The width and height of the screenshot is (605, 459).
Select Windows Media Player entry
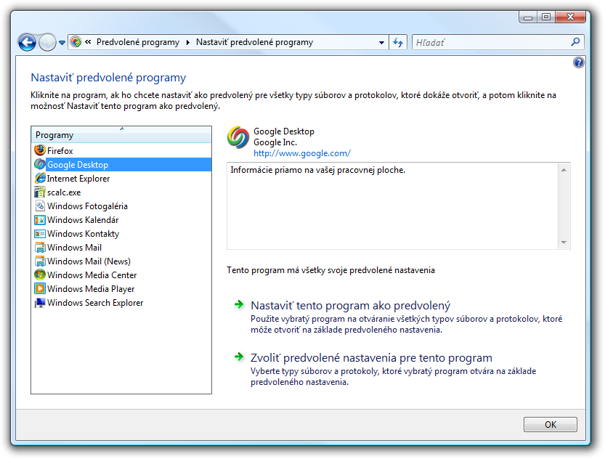point(121,289)
